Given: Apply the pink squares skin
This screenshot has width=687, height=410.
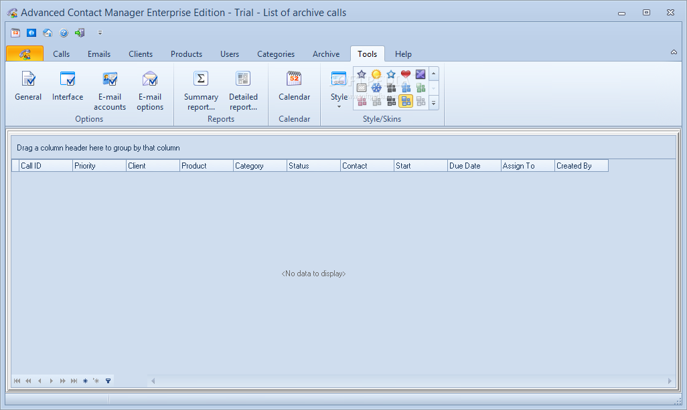Looking at the screenshot, I should coord(362,102).
